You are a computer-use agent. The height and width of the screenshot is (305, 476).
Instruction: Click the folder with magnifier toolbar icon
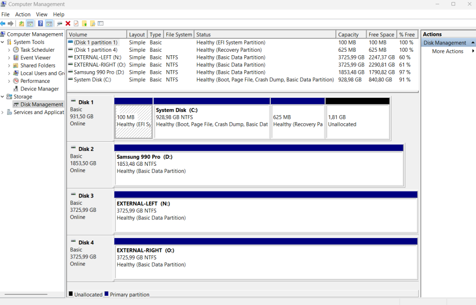[93, 24]
